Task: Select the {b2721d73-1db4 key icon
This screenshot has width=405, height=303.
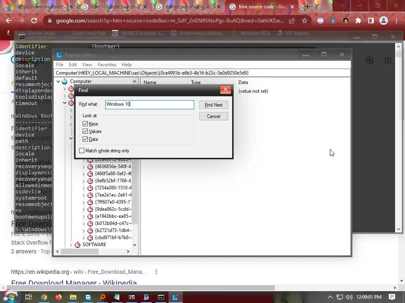Action: 90,230
